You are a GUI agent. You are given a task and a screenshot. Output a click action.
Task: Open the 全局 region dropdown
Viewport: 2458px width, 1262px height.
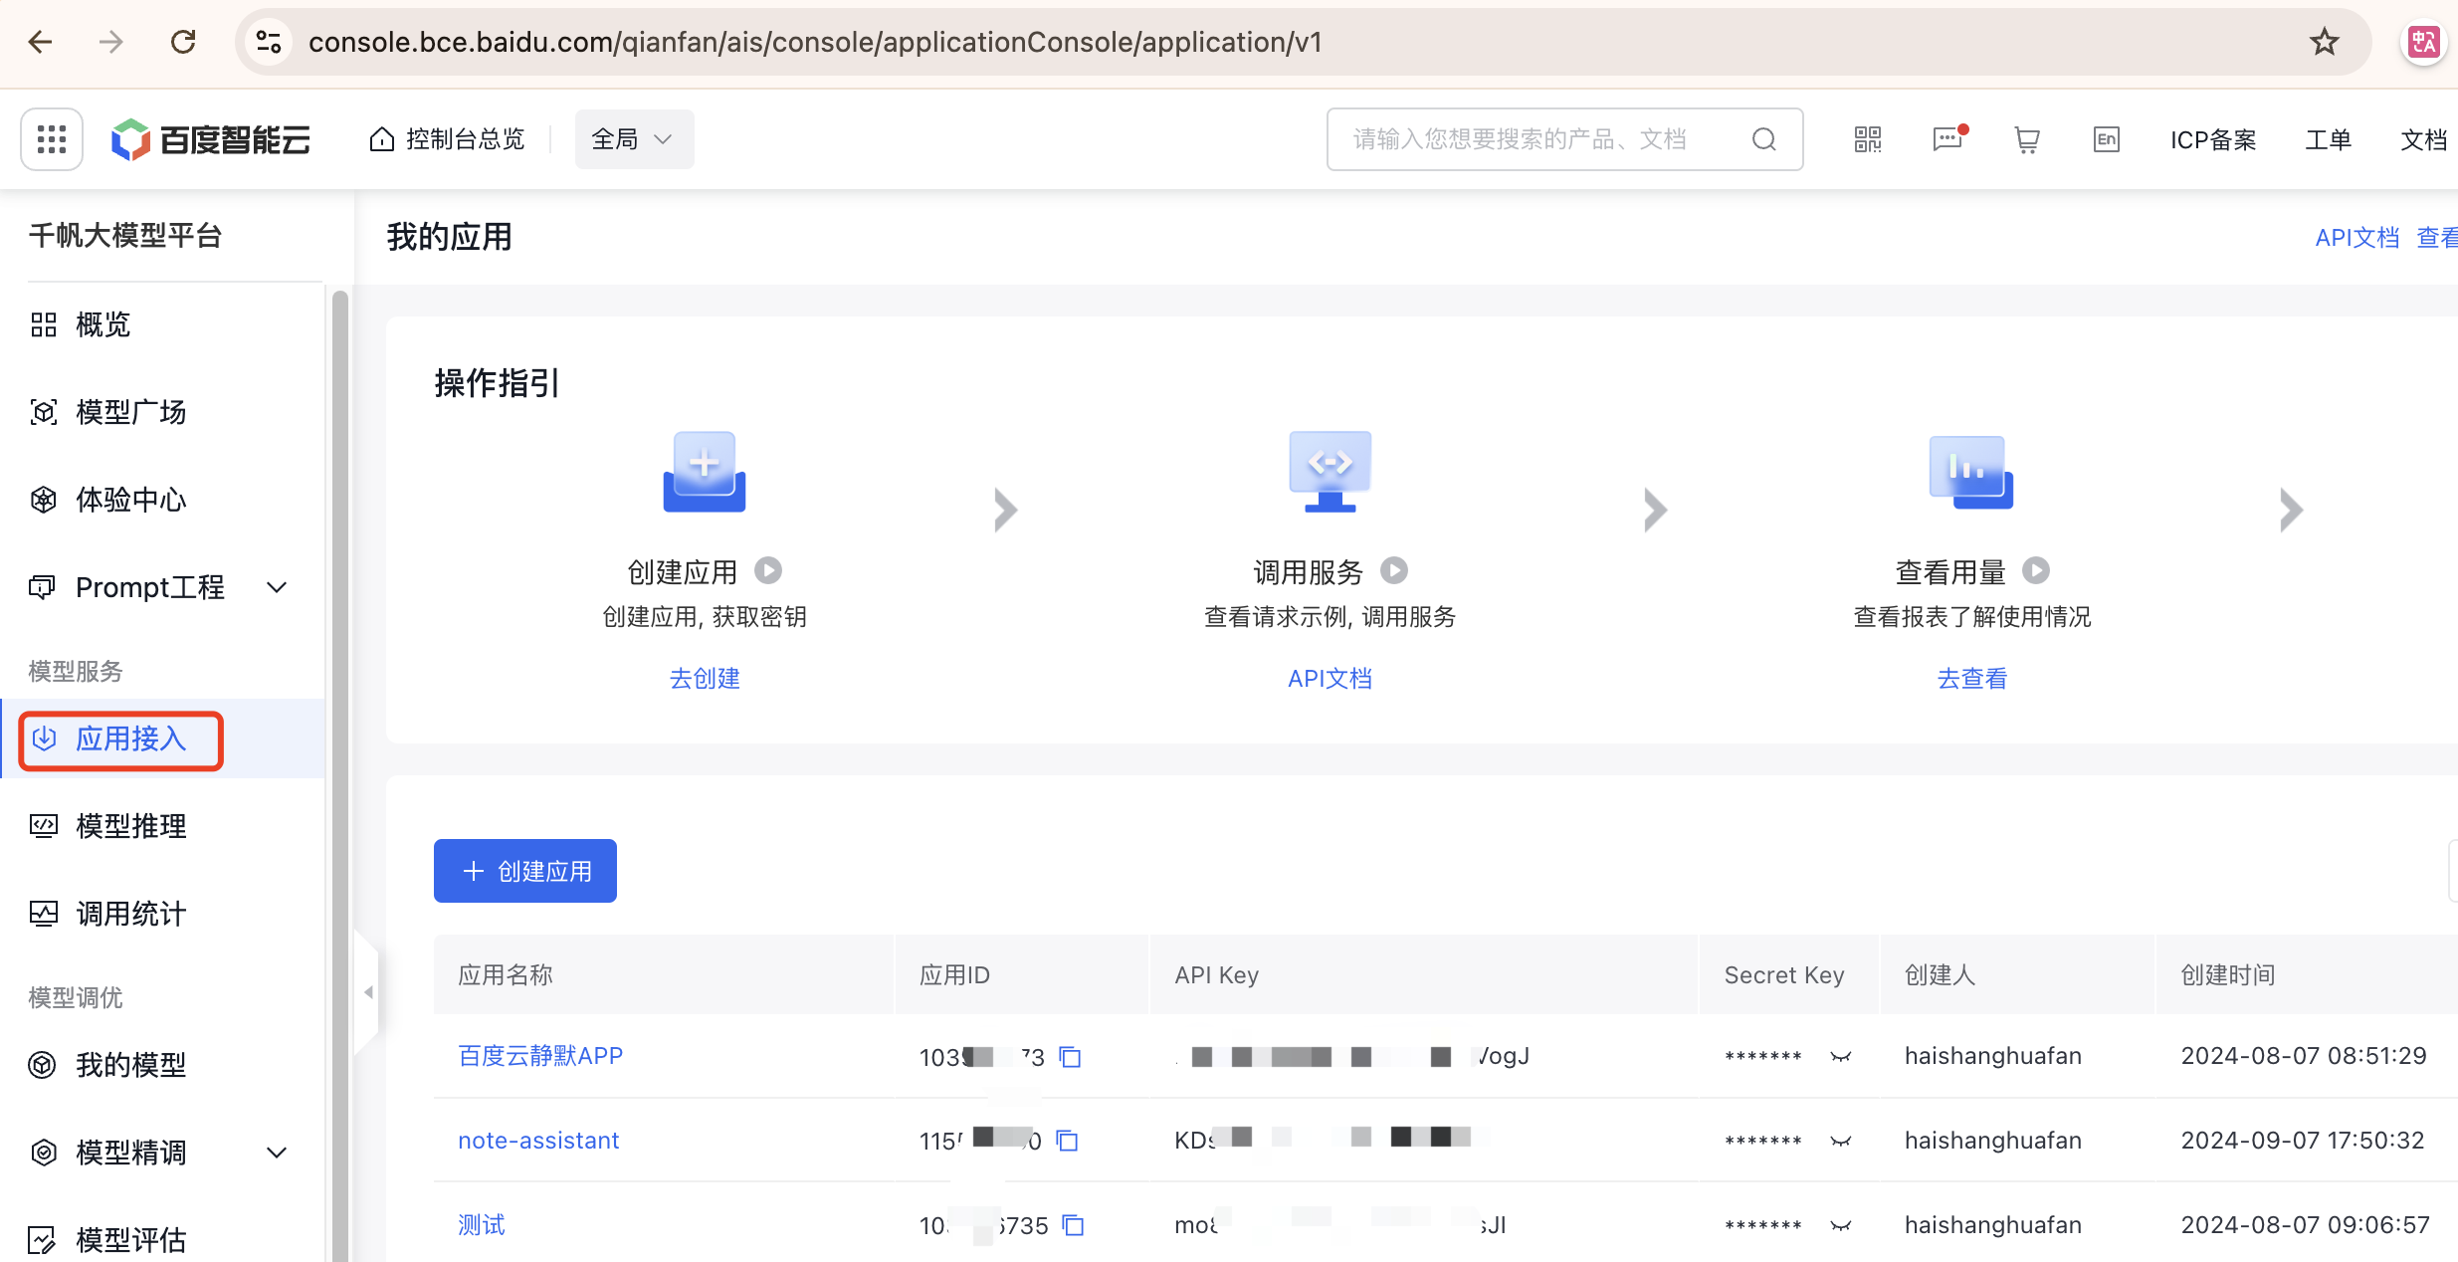(634, 139)
